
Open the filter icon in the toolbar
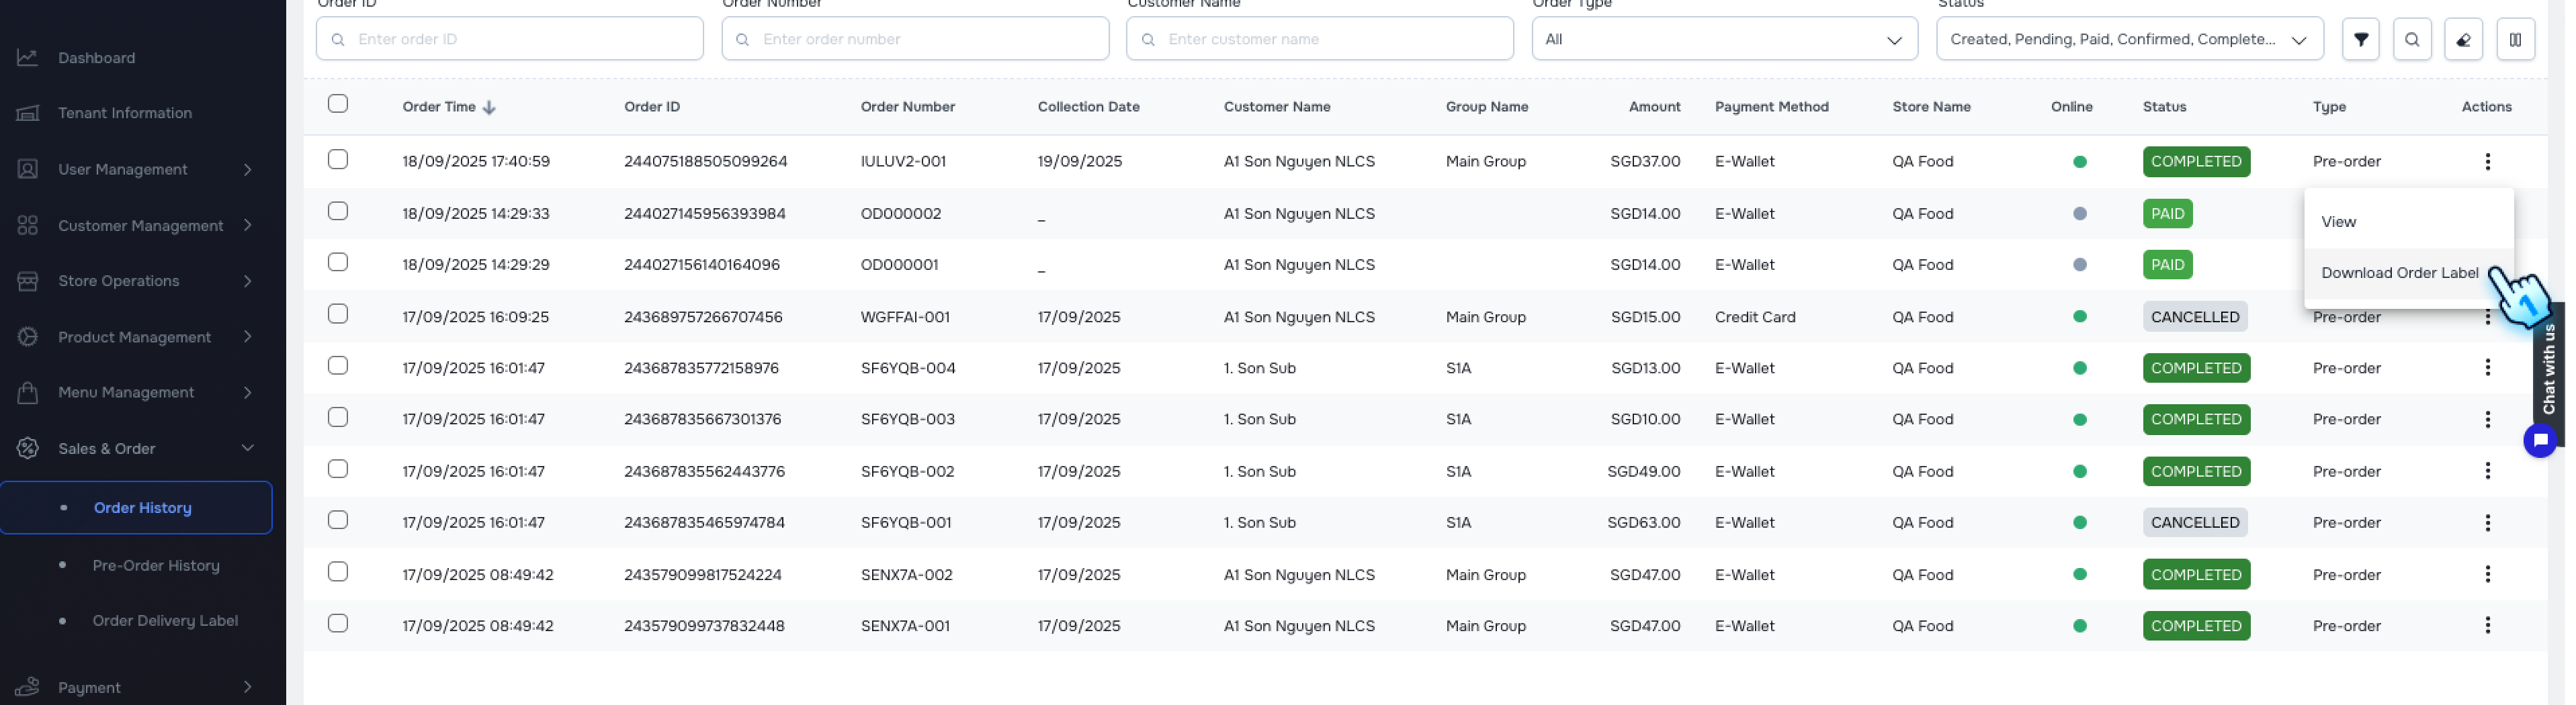tap(2361, 39)
